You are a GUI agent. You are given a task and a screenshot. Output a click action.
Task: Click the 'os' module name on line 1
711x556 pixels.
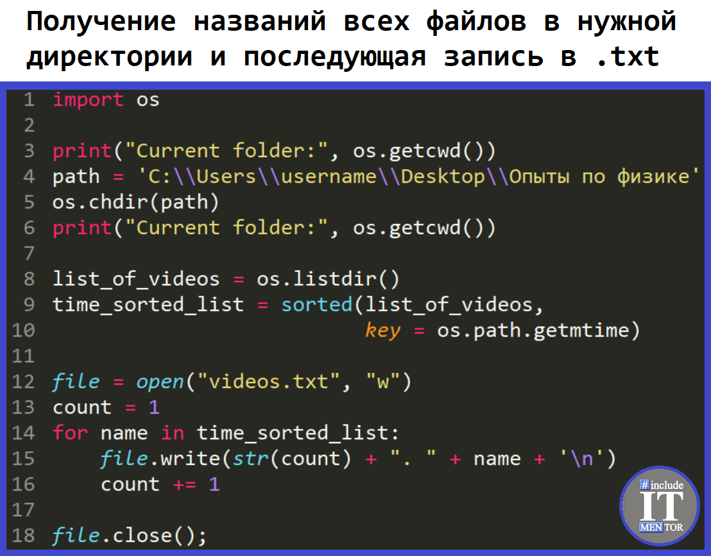click(x=148, y=100)
